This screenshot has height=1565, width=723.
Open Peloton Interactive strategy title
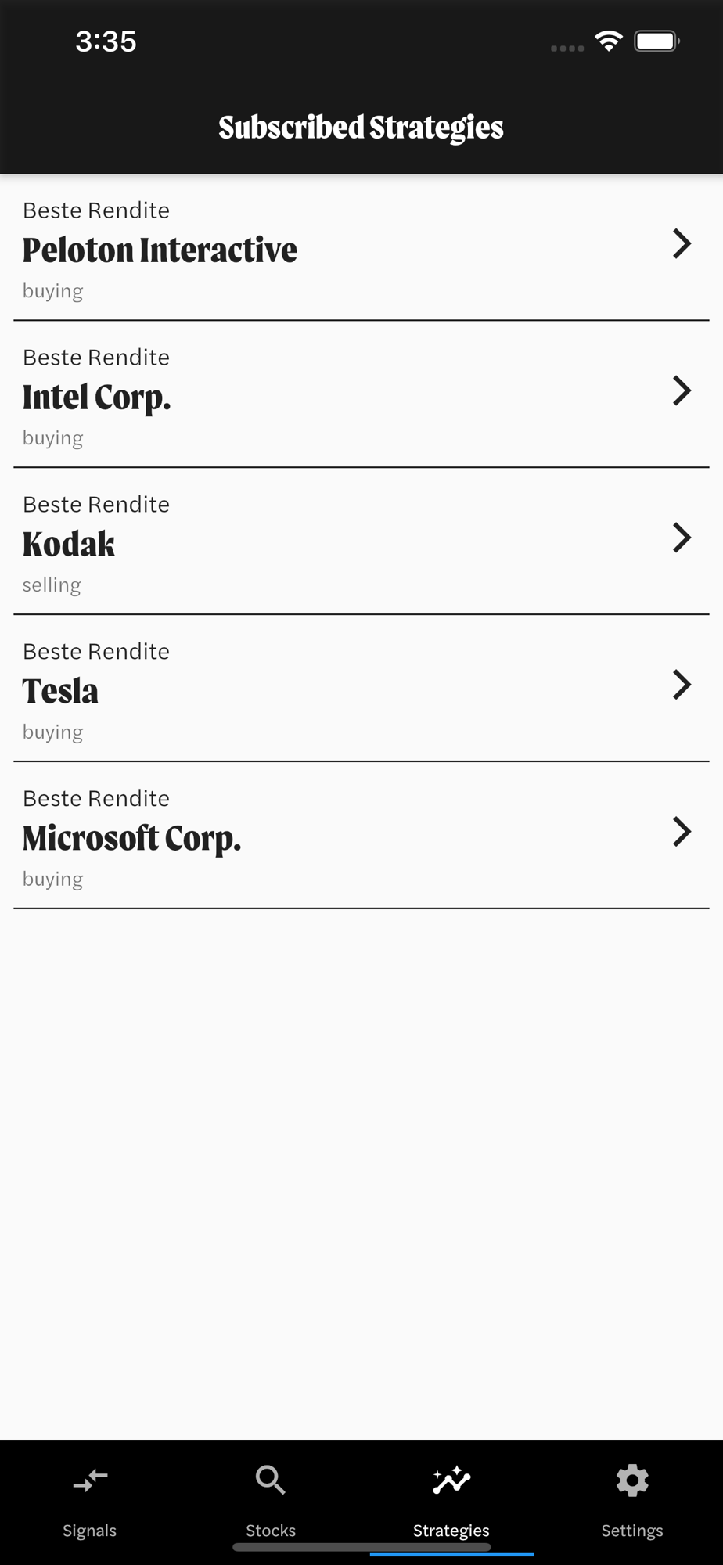(x=160, y=250)
